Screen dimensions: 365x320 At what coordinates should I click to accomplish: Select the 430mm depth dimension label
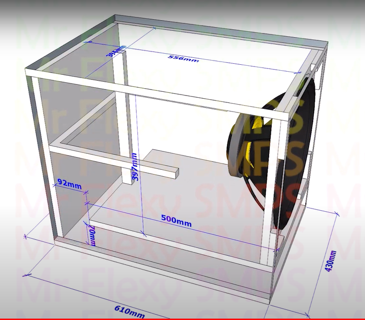(330, 261)
